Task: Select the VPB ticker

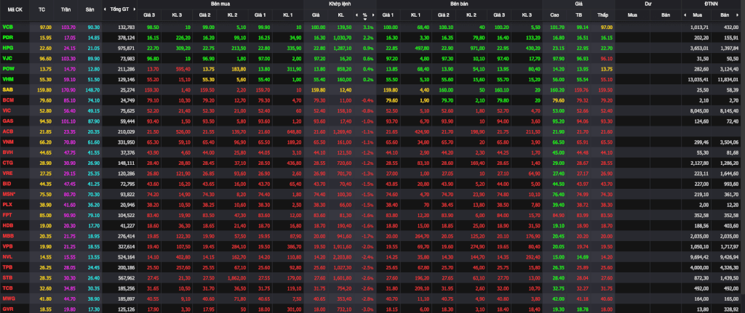Action: click(x=7, y=245)
